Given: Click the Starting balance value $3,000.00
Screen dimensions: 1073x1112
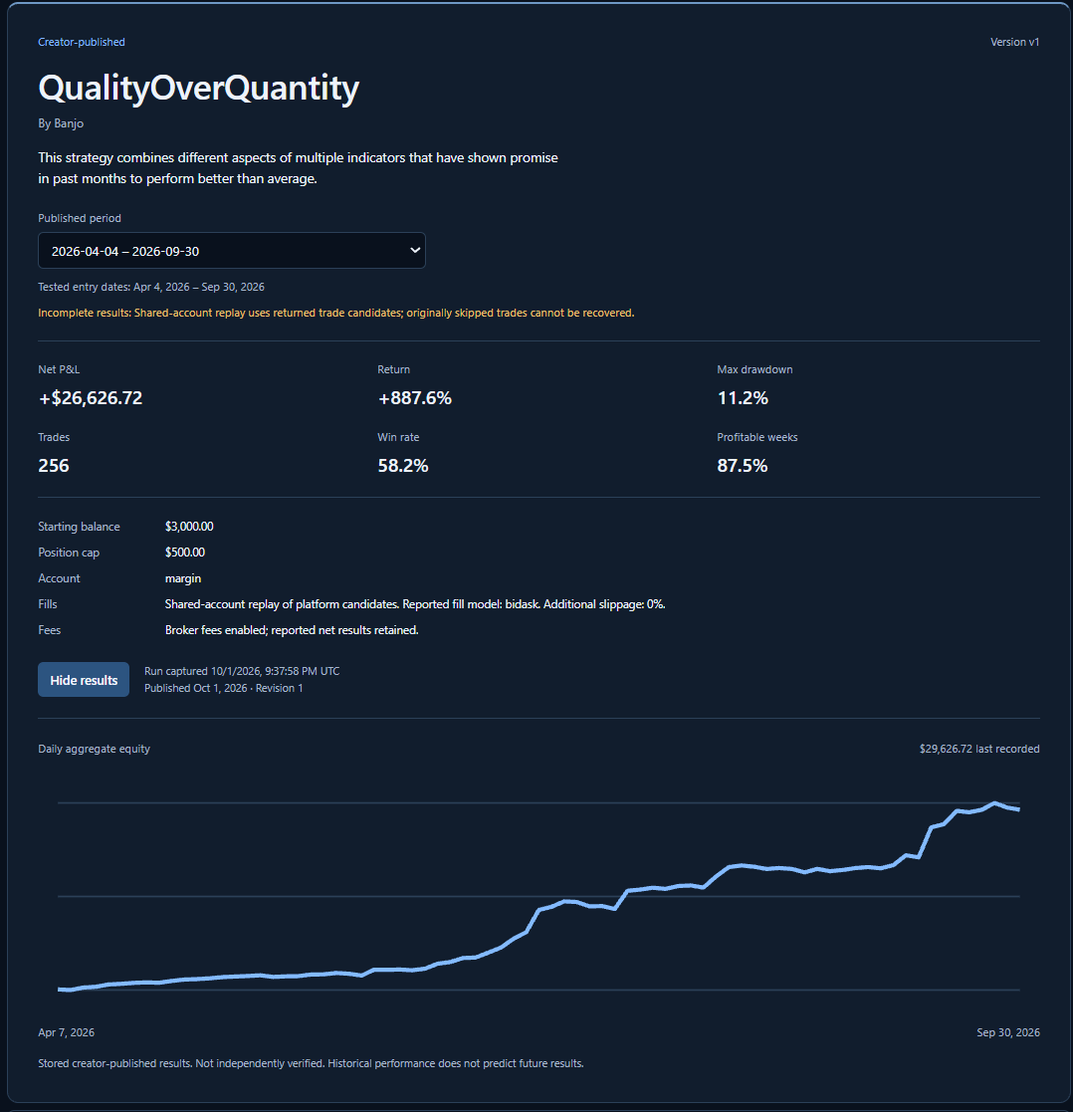Looking at the screenshot, I should (x=189, y=527).
